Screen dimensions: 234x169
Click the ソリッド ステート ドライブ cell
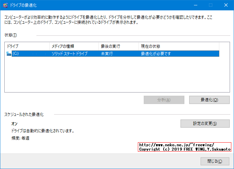tap(69, 53)
